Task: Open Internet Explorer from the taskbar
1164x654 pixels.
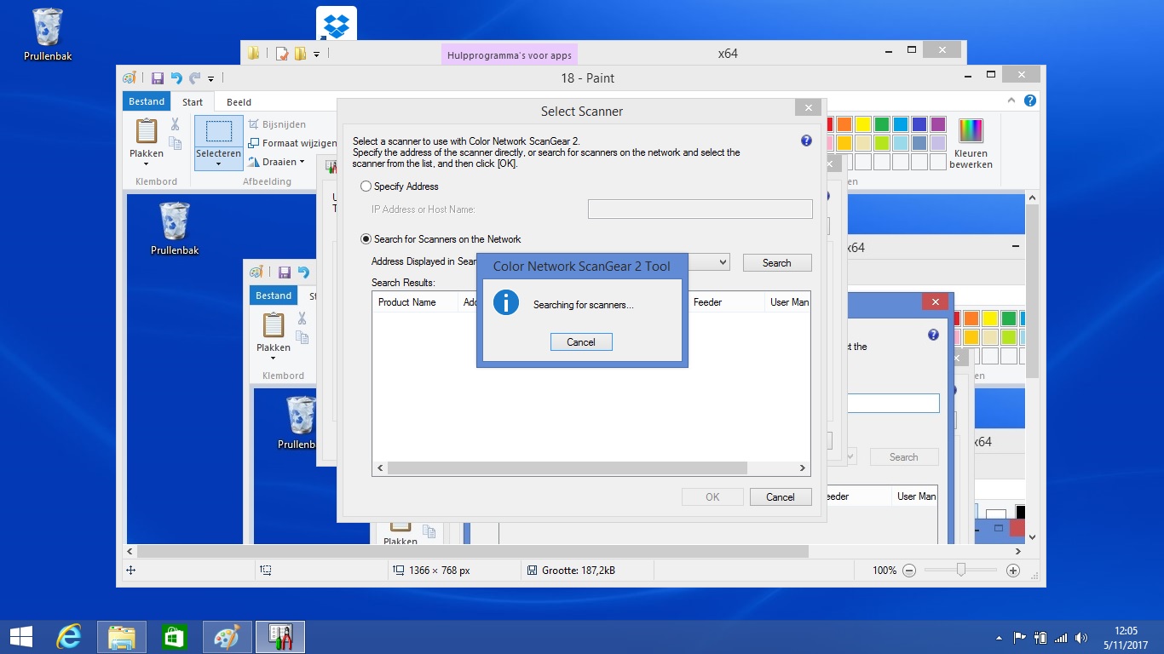Action: click(69, 636)
